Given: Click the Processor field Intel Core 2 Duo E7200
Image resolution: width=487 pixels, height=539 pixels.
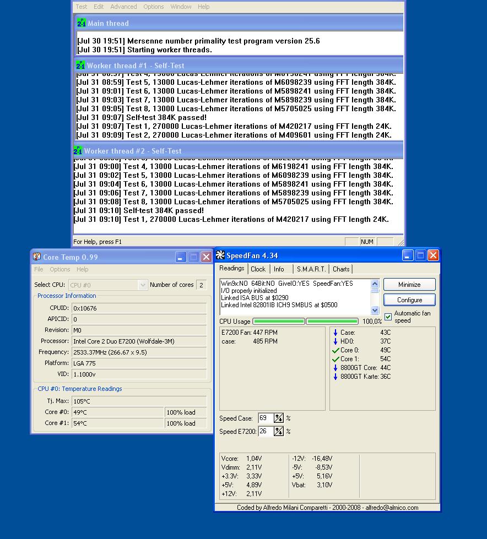Looking at the screenshot, I should (139, 341).
